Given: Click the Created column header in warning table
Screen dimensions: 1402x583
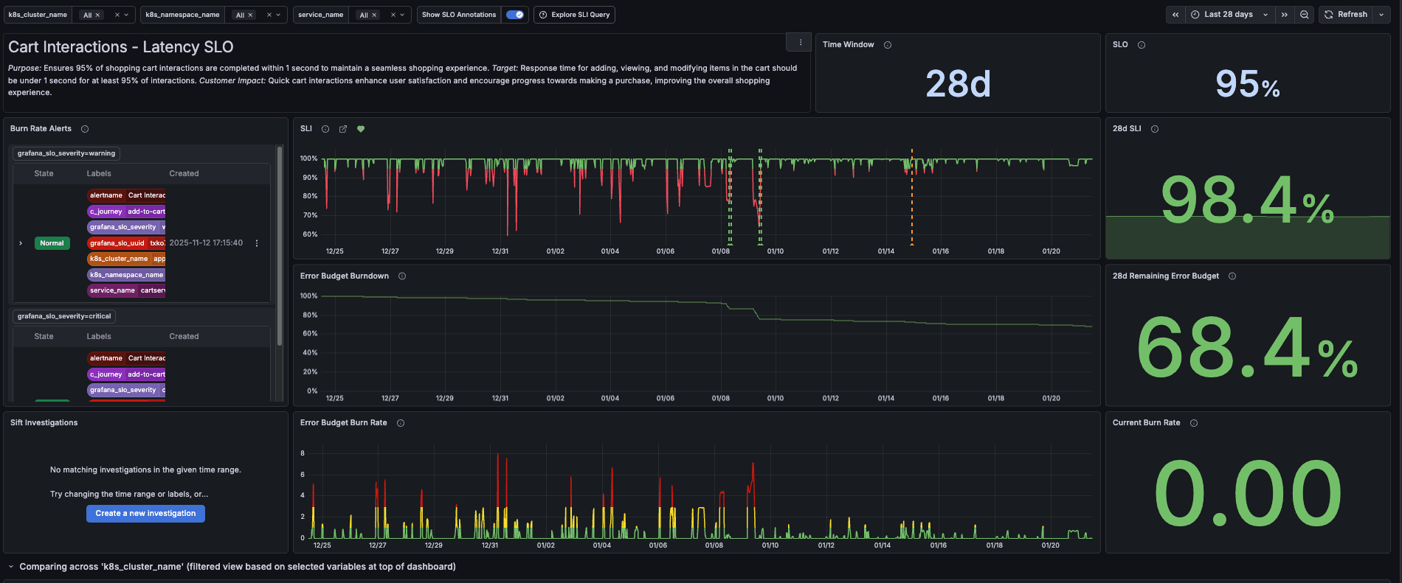Looking at the screenshot, I should click(x=184, y=174).
